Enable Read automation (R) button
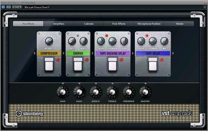This screenshot has height=131, width=208. [14, 7]
